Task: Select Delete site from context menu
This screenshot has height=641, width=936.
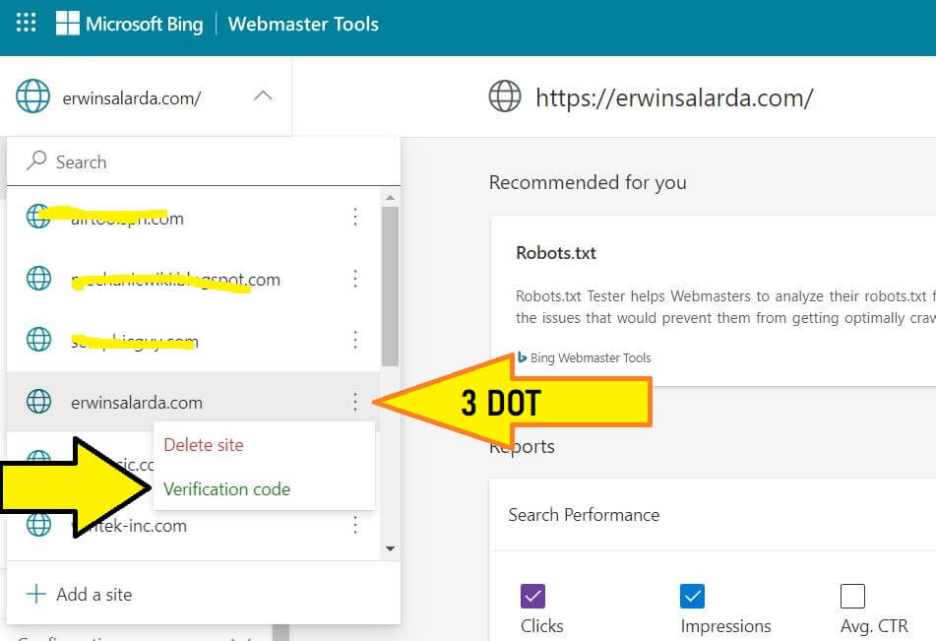Action: coord(204,445)
